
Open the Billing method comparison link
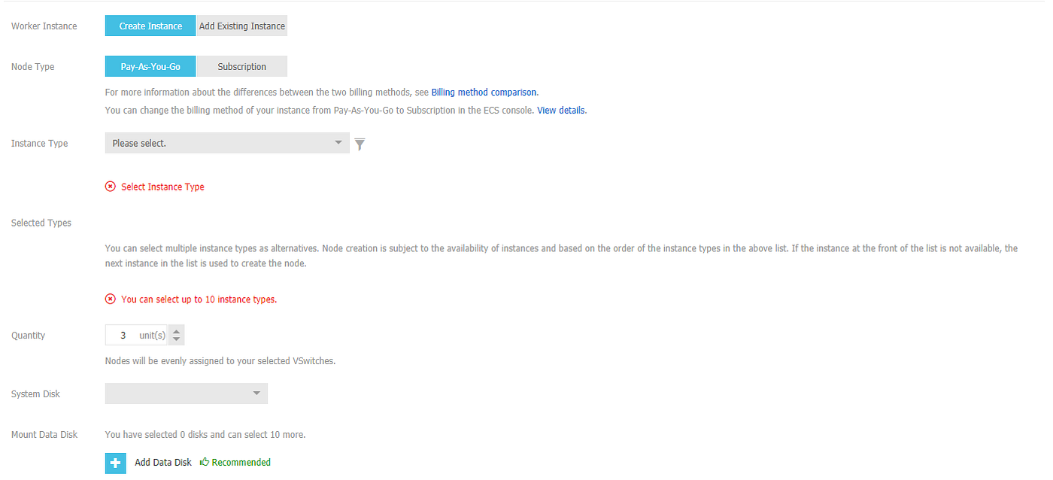tap(484, 93)
